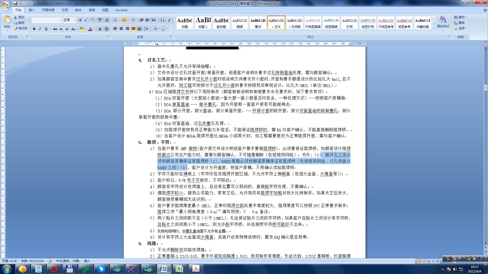Clear formatting with eraser icon
Viewport: 488px width, 274px height.
pyautogui.click(x=93, y=20)
